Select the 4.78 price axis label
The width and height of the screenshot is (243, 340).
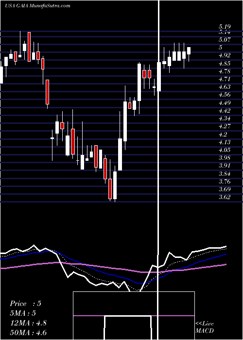tap(225, 71)
